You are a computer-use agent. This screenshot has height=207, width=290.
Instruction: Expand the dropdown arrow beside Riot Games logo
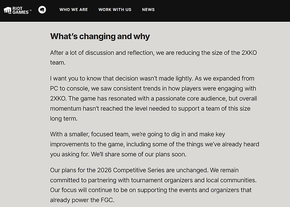(31, 10)
